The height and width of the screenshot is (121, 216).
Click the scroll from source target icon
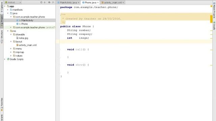(x=41, y=2)
